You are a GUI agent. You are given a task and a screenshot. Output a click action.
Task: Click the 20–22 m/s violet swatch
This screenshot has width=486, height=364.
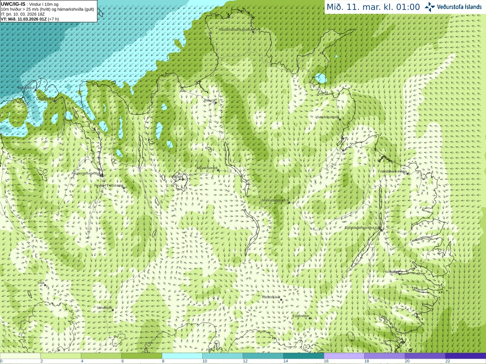tap(425, 356)
